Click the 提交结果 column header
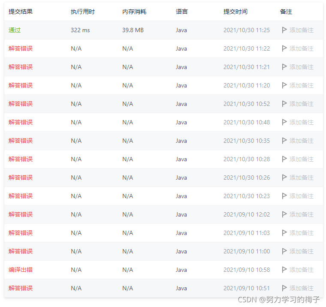Screen dimensions: 326x307 click(x=21, y=12)
